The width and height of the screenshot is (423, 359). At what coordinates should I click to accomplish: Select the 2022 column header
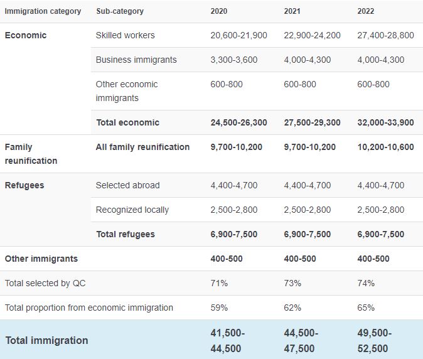366,11
